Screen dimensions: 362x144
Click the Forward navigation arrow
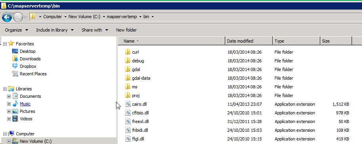pyautogui.click(x=18, y=17)
